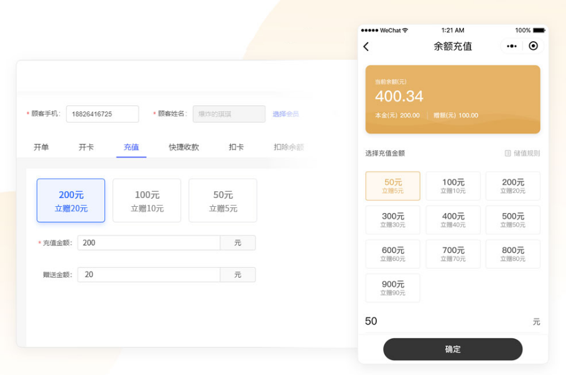This screenshot has height=375, width=566.
Task: Select 800元 立赠80元 option in mobile app
Action: tap(513, 254)
